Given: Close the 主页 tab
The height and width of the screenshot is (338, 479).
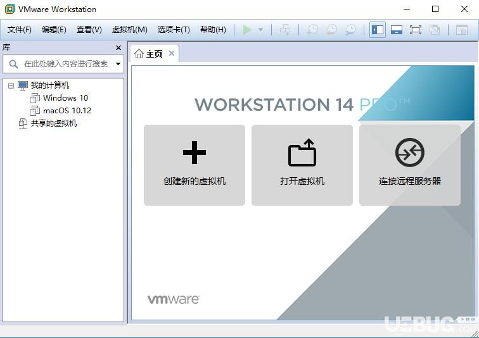Looking at the screenshot, I should [172, 53].
